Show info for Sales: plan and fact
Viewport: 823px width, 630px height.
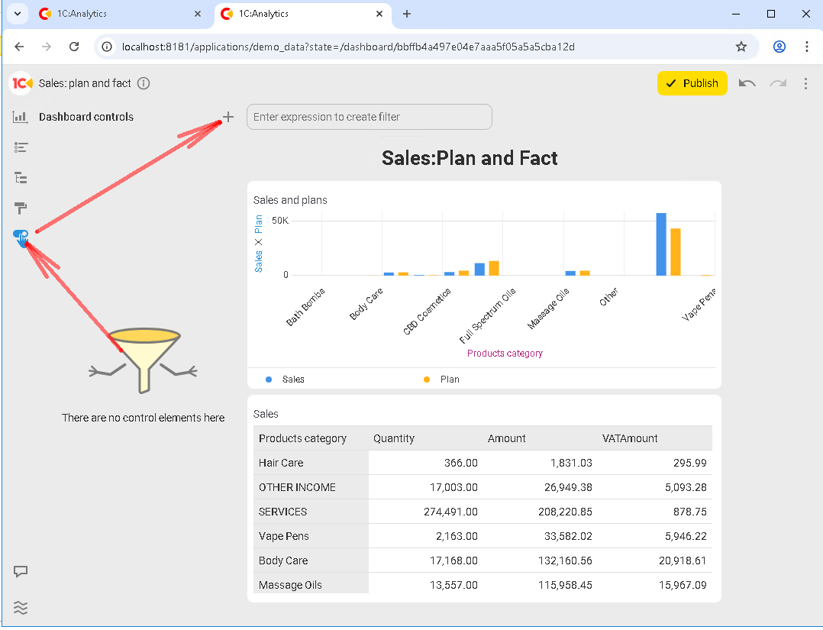(x=144, y=83)
